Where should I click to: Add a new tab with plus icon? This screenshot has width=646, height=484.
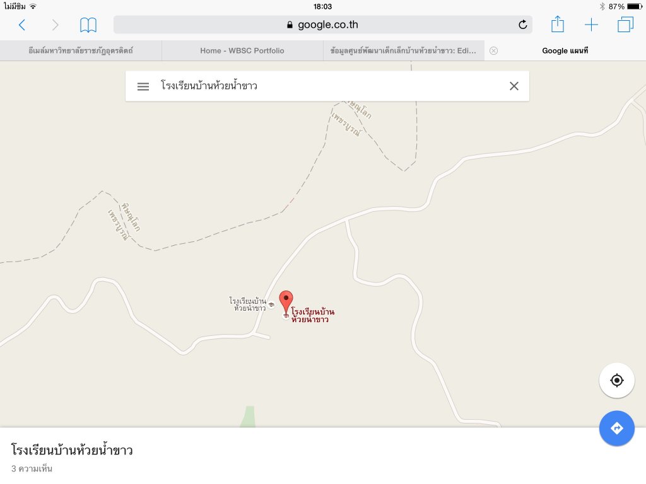coord(591,25)
